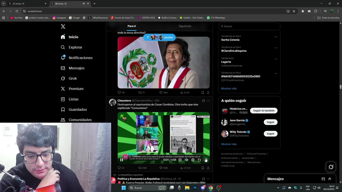The width and height of the screenshot is (342, 192).
Task: Open video in picture-in-picture mode
Action: click(199, 160)
